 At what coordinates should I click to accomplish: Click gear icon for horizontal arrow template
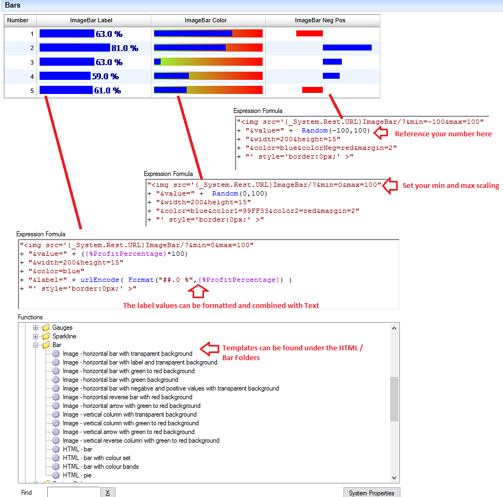tap(56, 406)
